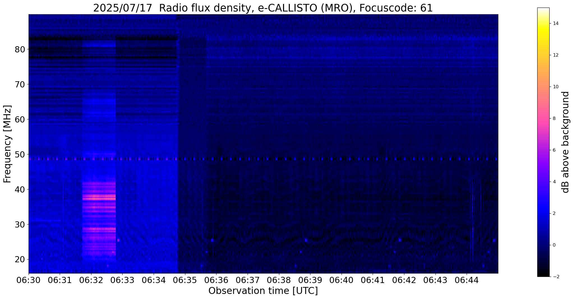574x299 pixels.
Task: Click the 06:34 time tick label
Action: point(154,280)
